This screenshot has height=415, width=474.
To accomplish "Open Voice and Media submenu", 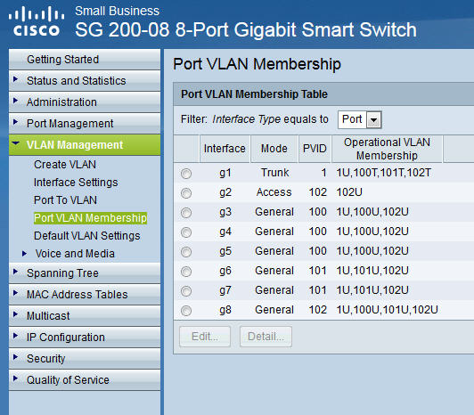I will [75, 254].
